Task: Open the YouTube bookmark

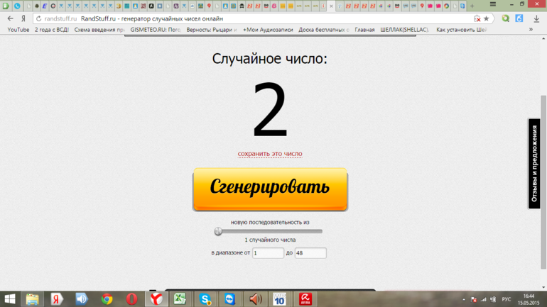Action: (x=18, y=30)
